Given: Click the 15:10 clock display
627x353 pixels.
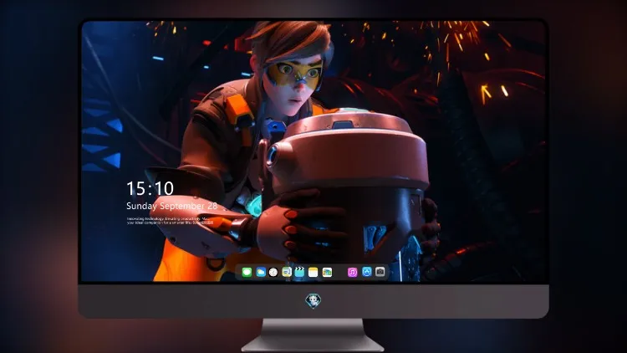Looking at the screenshot, I should (150, 188).
